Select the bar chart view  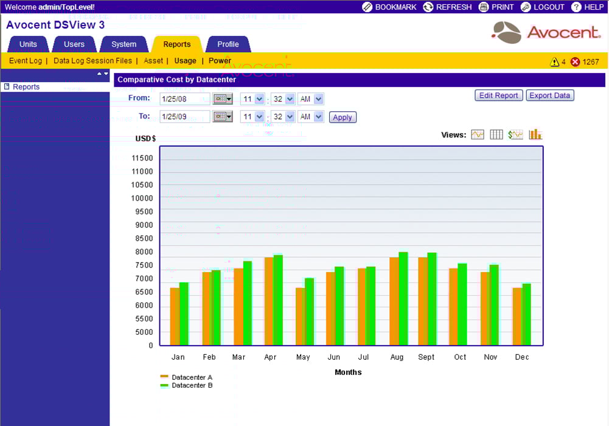click(535, 134)
